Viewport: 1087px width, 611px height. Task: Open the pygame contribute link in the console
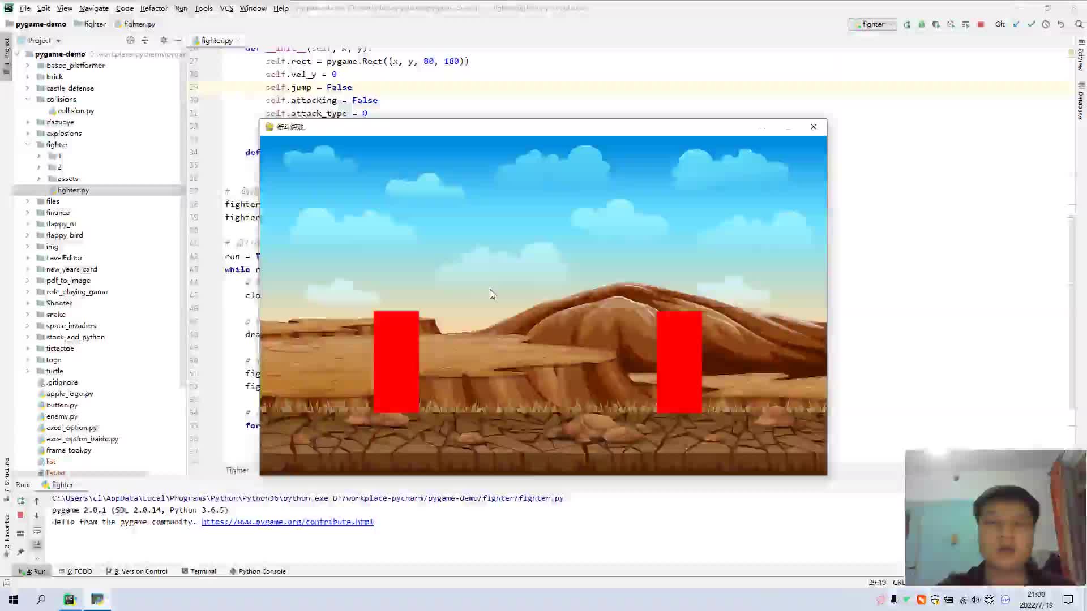[x=288, y=522]
